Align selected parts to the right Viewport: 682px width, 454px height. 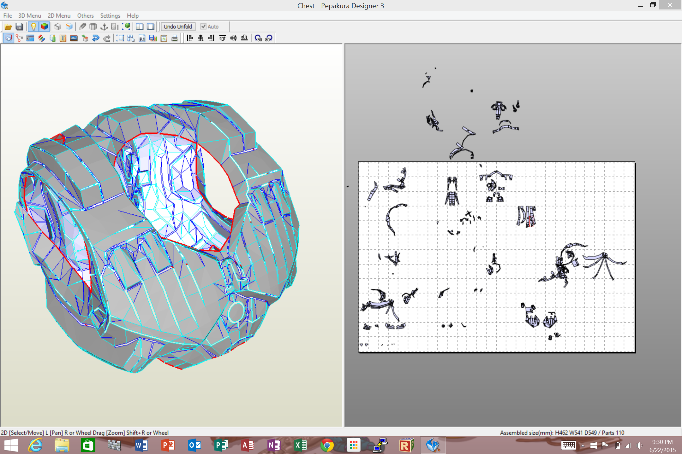(212, 38)
